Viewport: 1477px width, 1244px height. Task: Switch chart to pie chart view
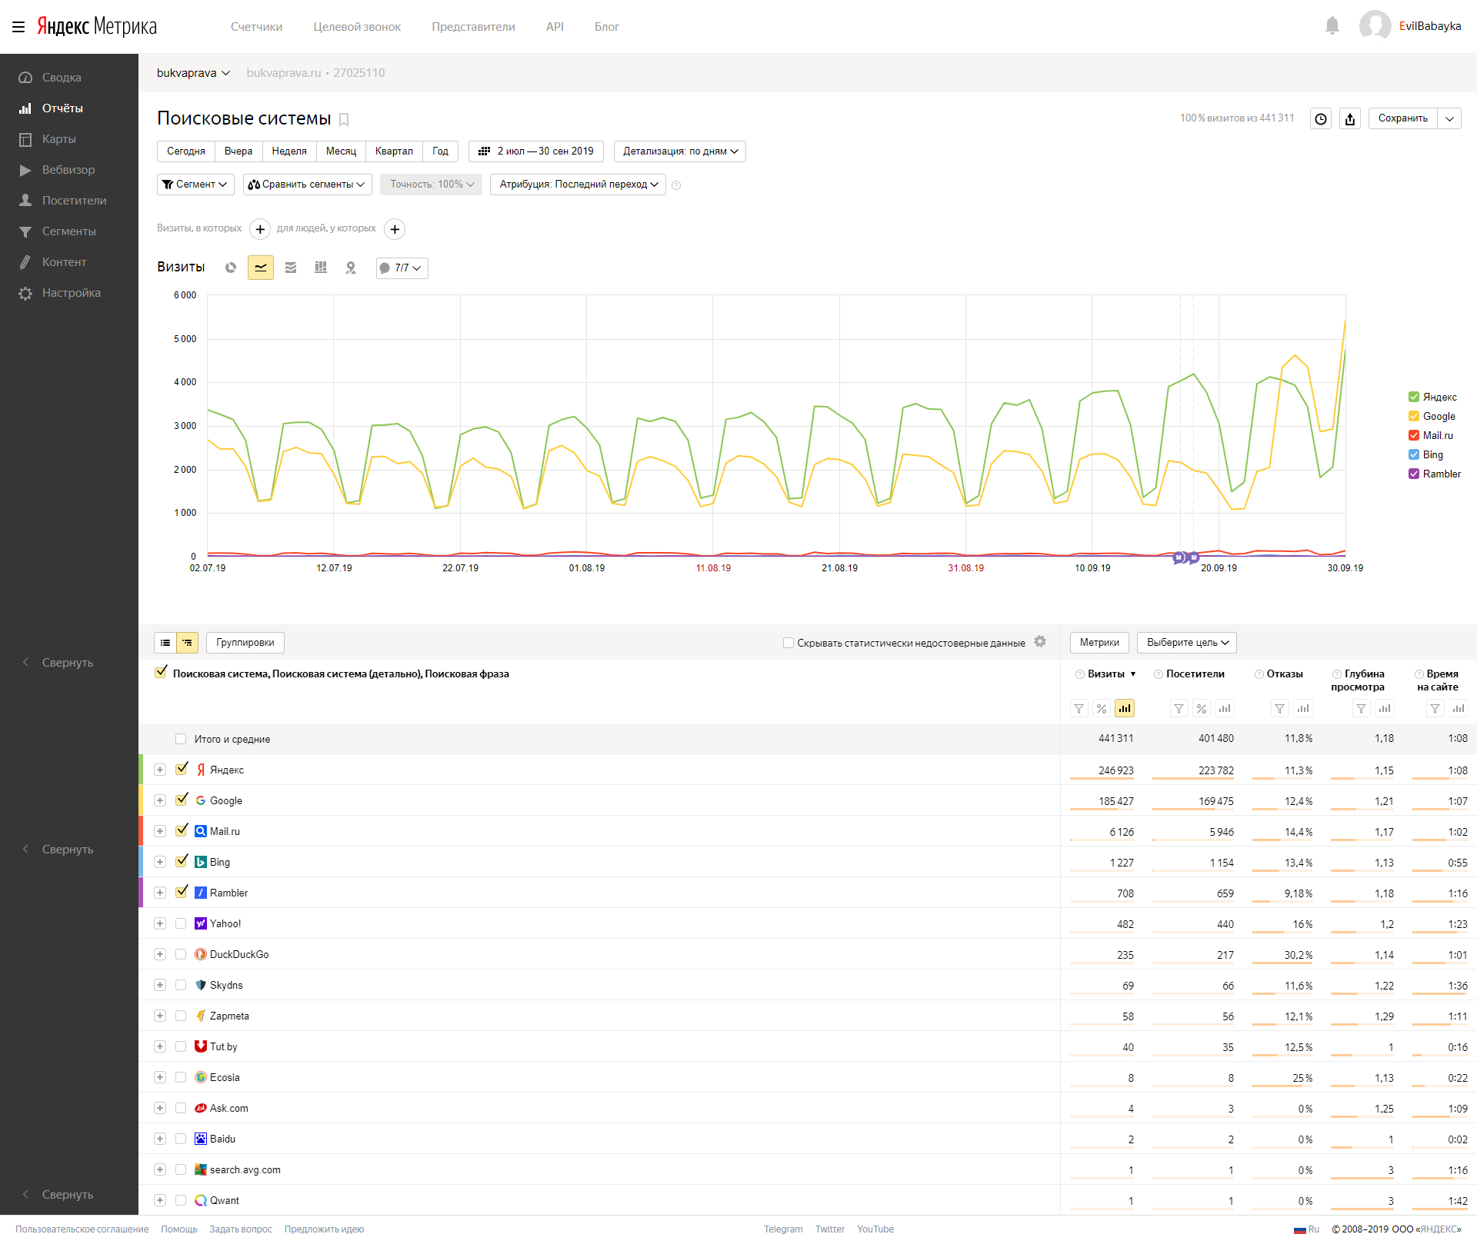click(231, 268)
